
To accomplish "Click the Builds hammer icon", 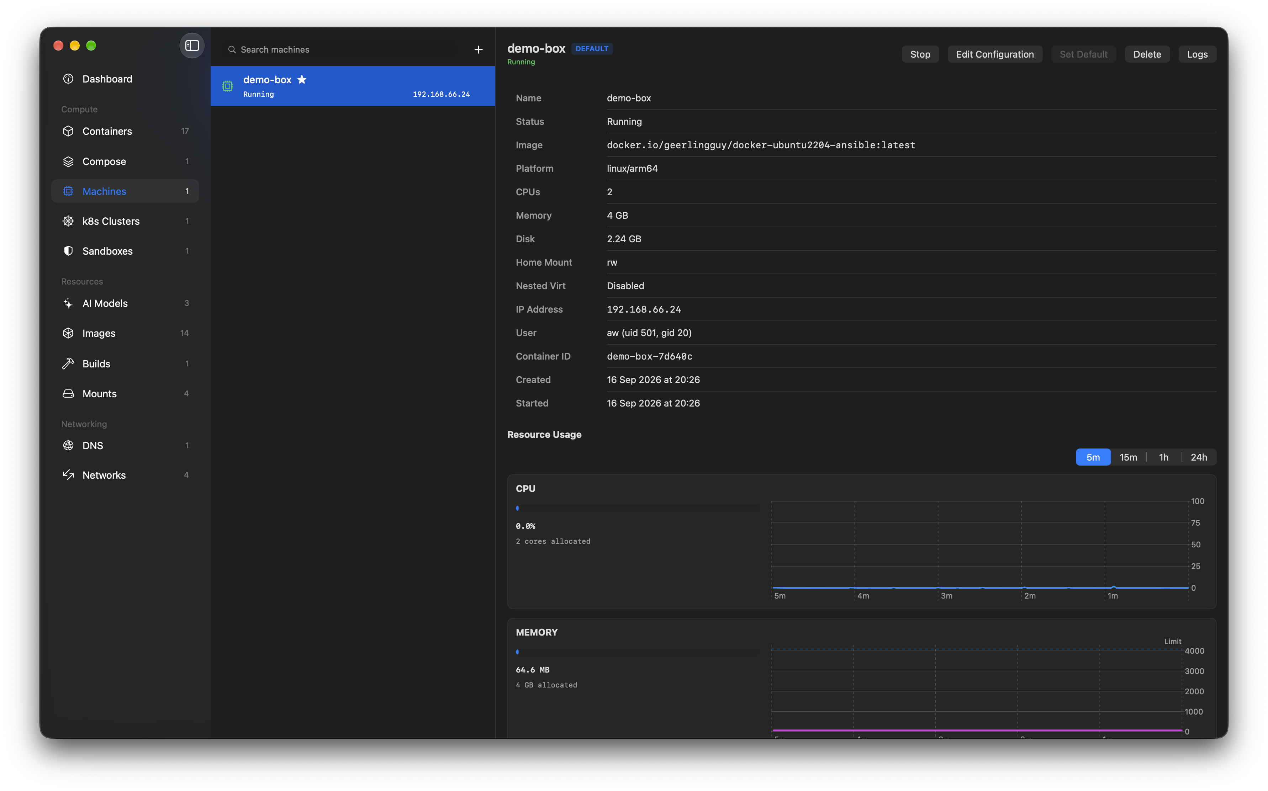I will (x=68, y=363).
